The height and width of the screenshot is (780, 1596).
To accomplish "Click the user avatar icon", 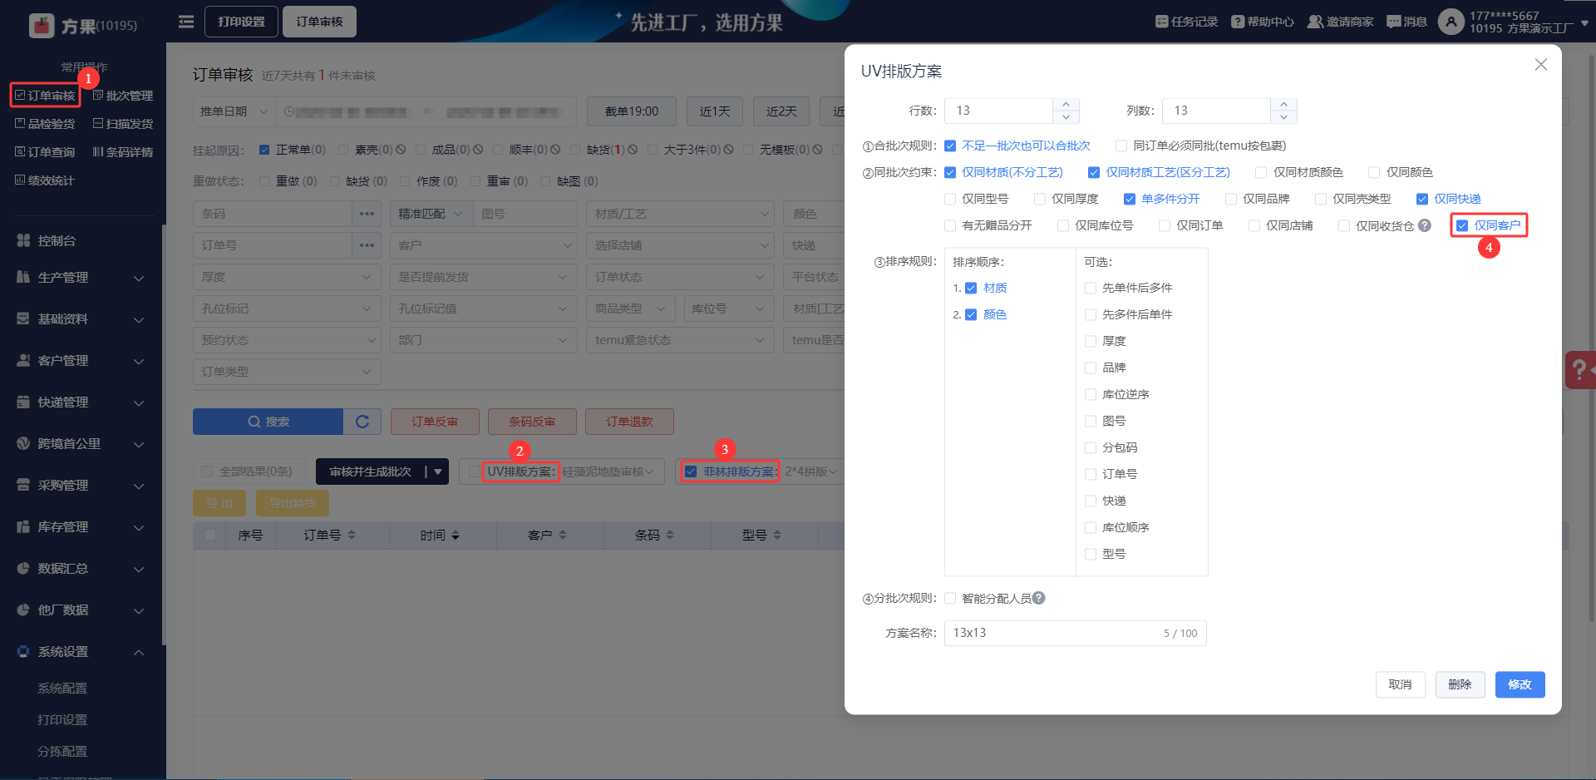I will point(1451,22).
